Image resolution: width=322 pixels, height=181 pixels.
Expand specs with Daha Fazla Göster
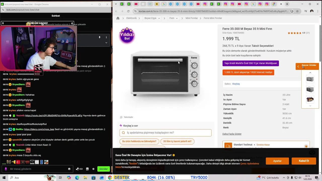232,134
